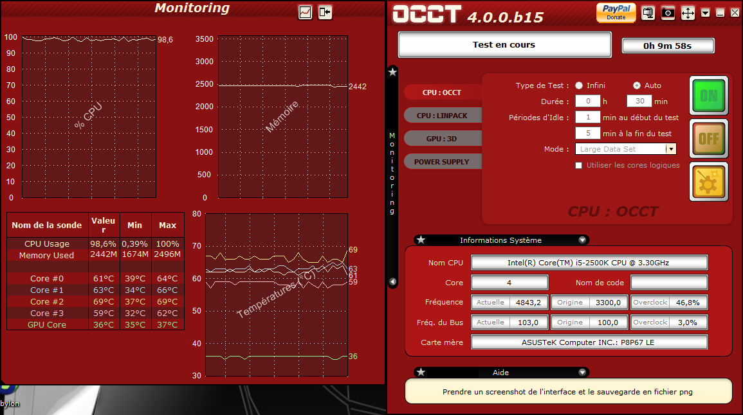Viewport: 743px width, 415px height.
Task: Click the four-arrow move icon
Action: 688,13
